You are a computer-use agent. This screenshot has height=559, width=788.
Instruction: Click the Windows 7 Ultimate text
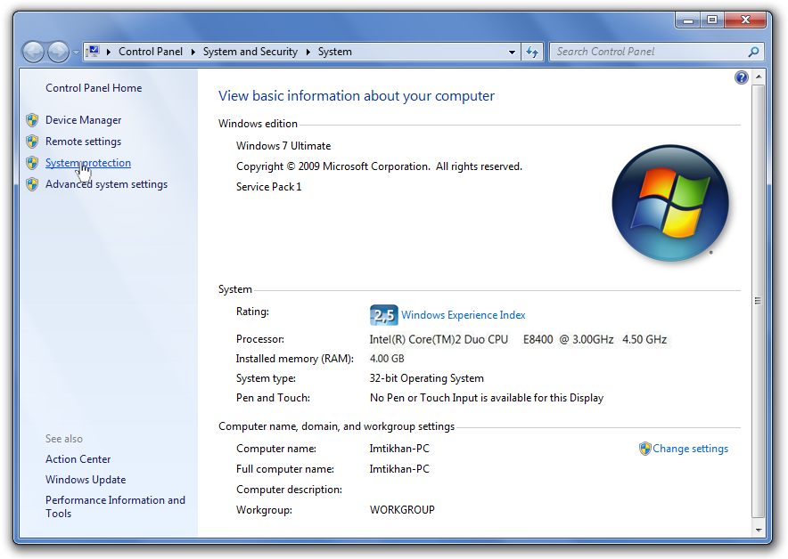click(x=283, y=146)
